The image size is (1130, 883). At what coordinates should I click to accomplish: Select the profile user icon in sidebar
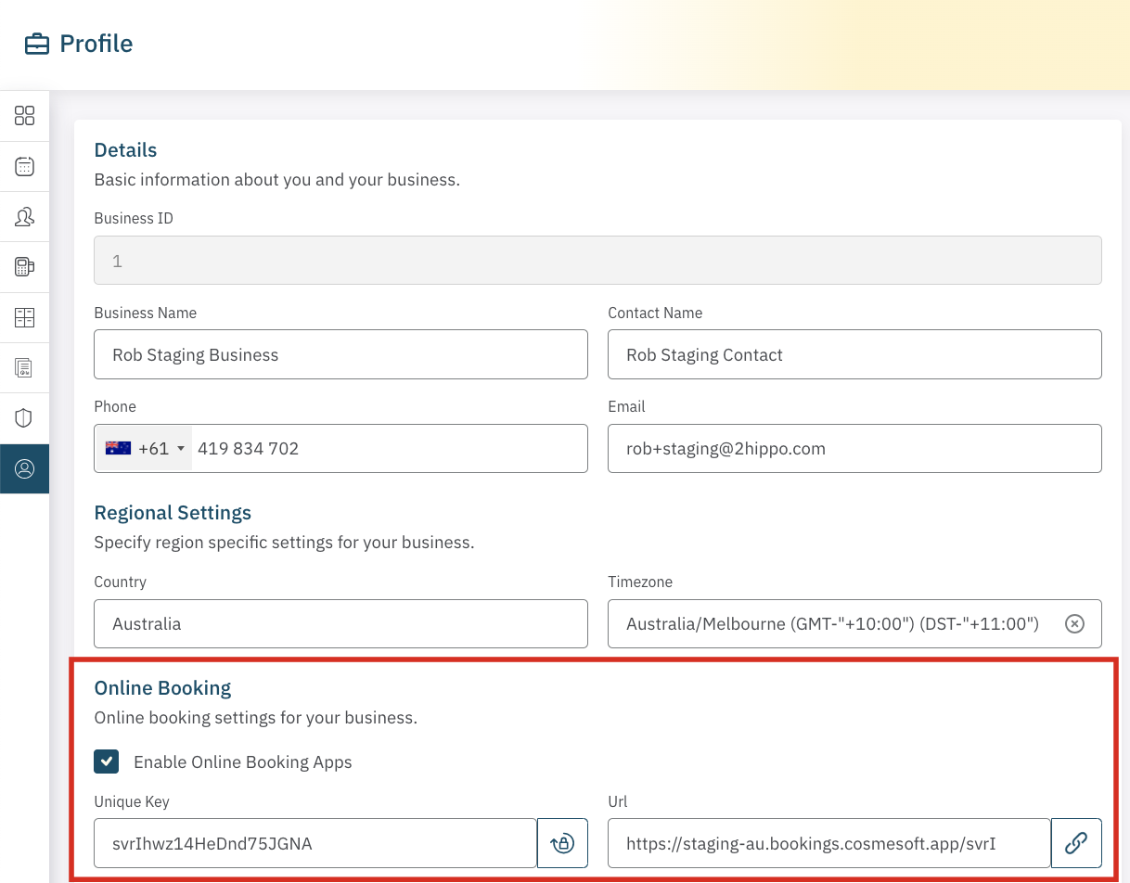coord(24,468)
